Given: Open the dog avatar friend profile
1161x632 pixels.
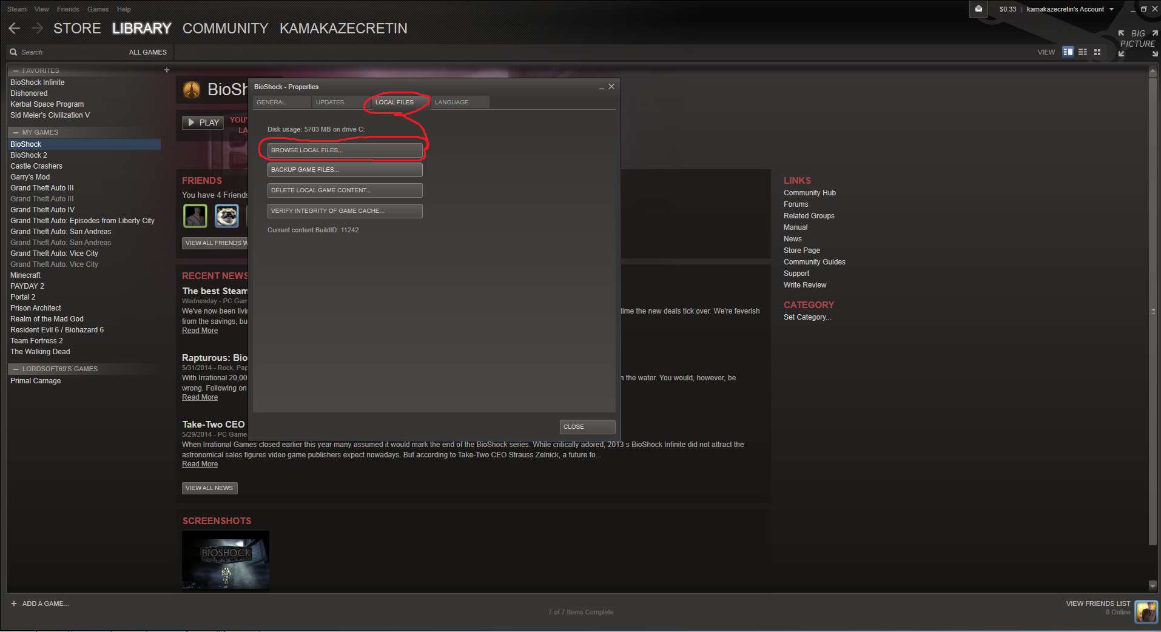Looking at the screenshot, I should tap(227, 216).
